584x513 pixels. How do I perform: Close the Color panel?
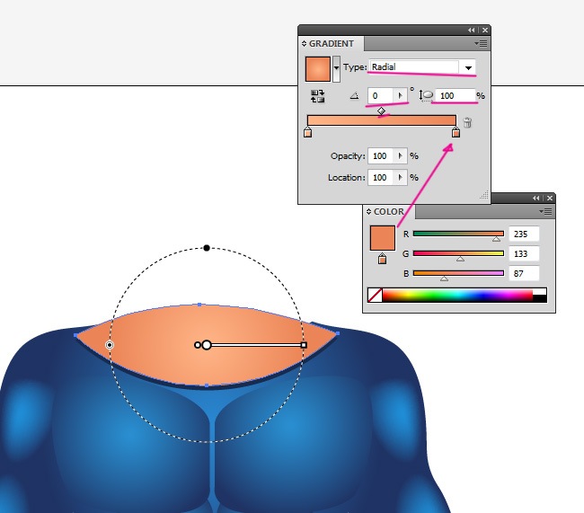550,199
